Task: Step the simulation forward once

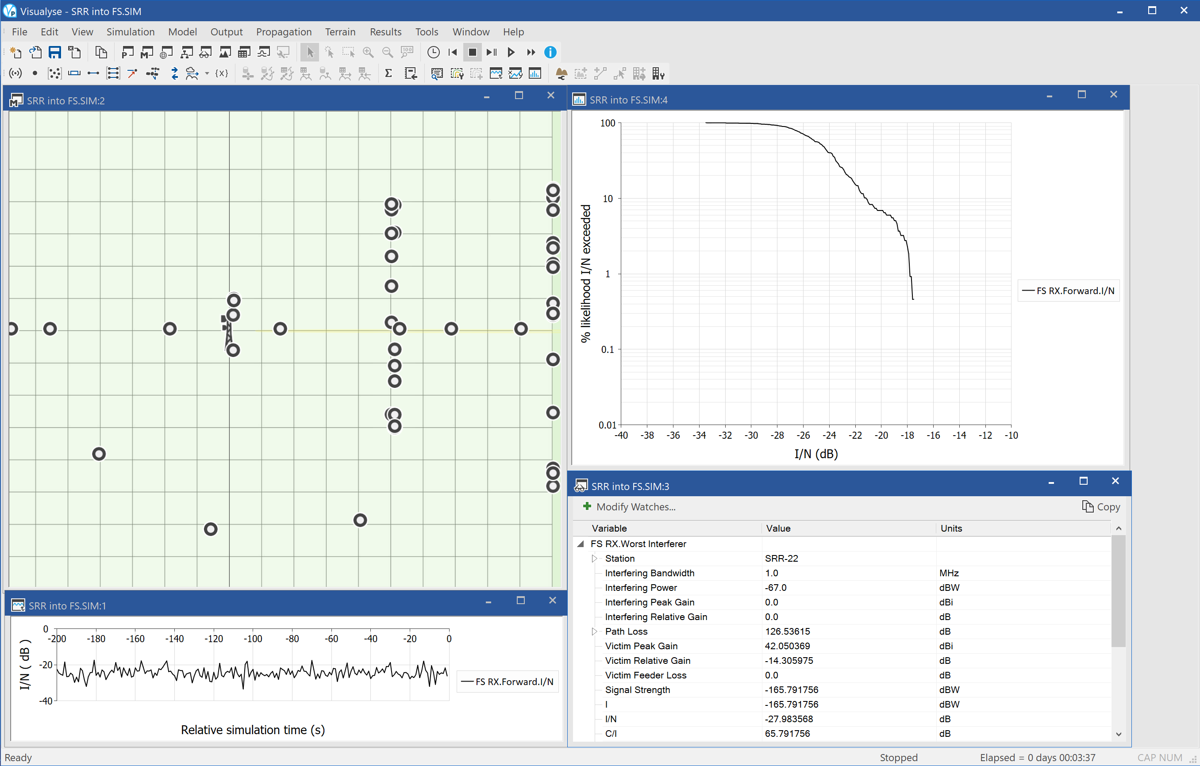Action: click(492, 52)
